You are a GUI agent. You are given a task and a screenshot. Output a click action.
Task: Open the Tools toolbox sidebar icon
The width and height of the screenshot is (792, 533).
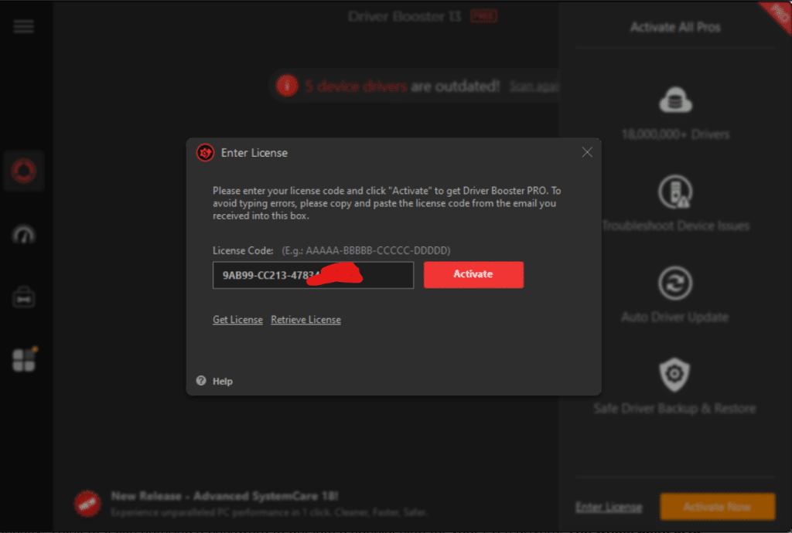(x=24, y=298)
